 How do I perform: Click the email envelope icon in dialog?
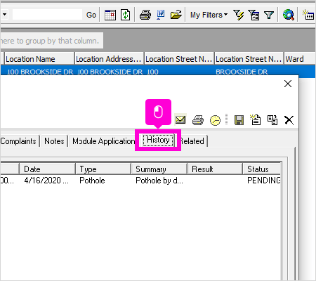[180, 120]
